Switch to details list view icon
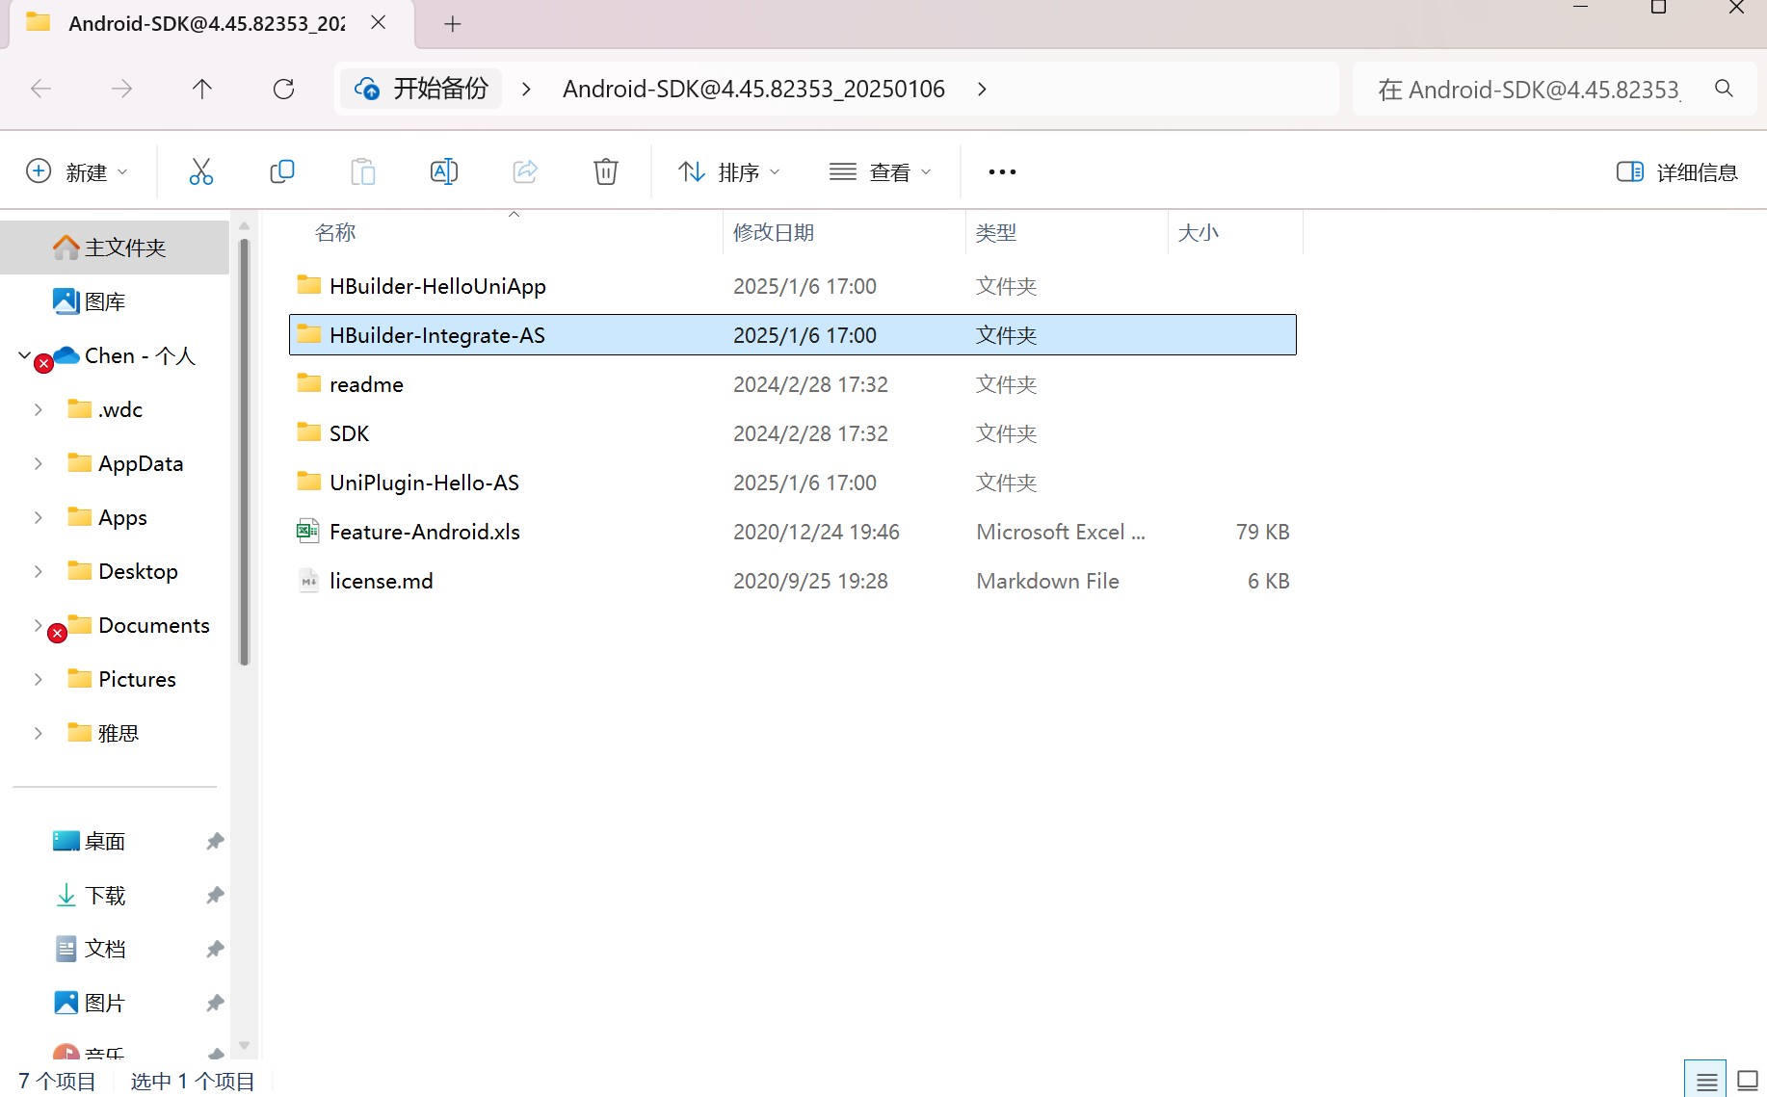 [x=1705, y=1081]
